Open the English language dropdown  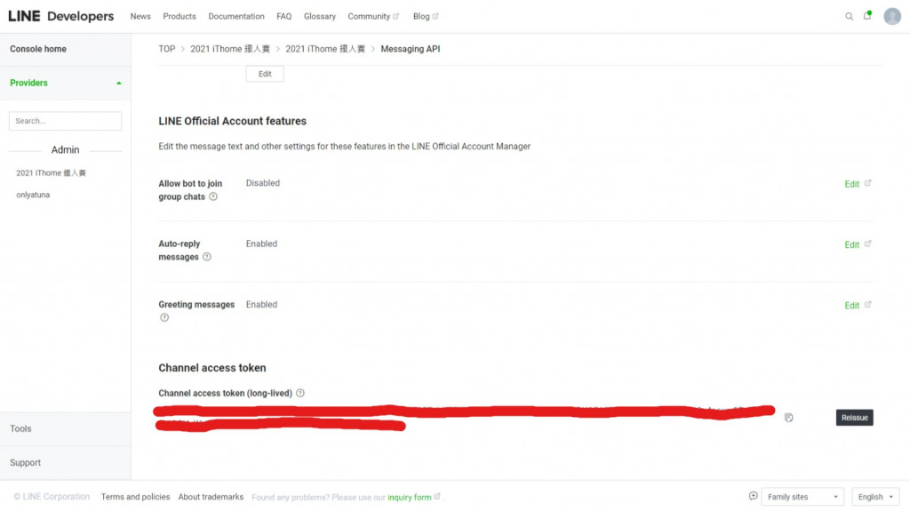tap(875, 497)
